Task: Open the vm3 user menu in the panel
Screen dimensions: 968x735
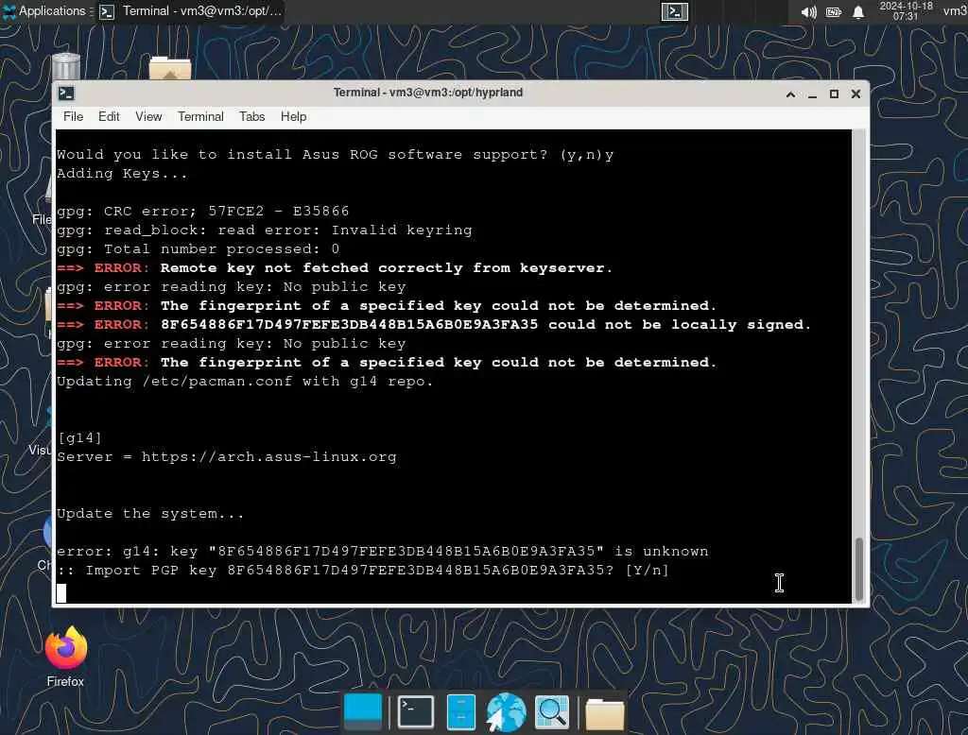Action: click(955, 11)
